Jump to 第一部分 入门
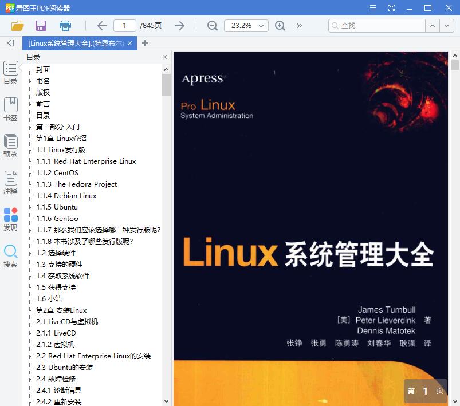460x406 pixels. (57, 127)
